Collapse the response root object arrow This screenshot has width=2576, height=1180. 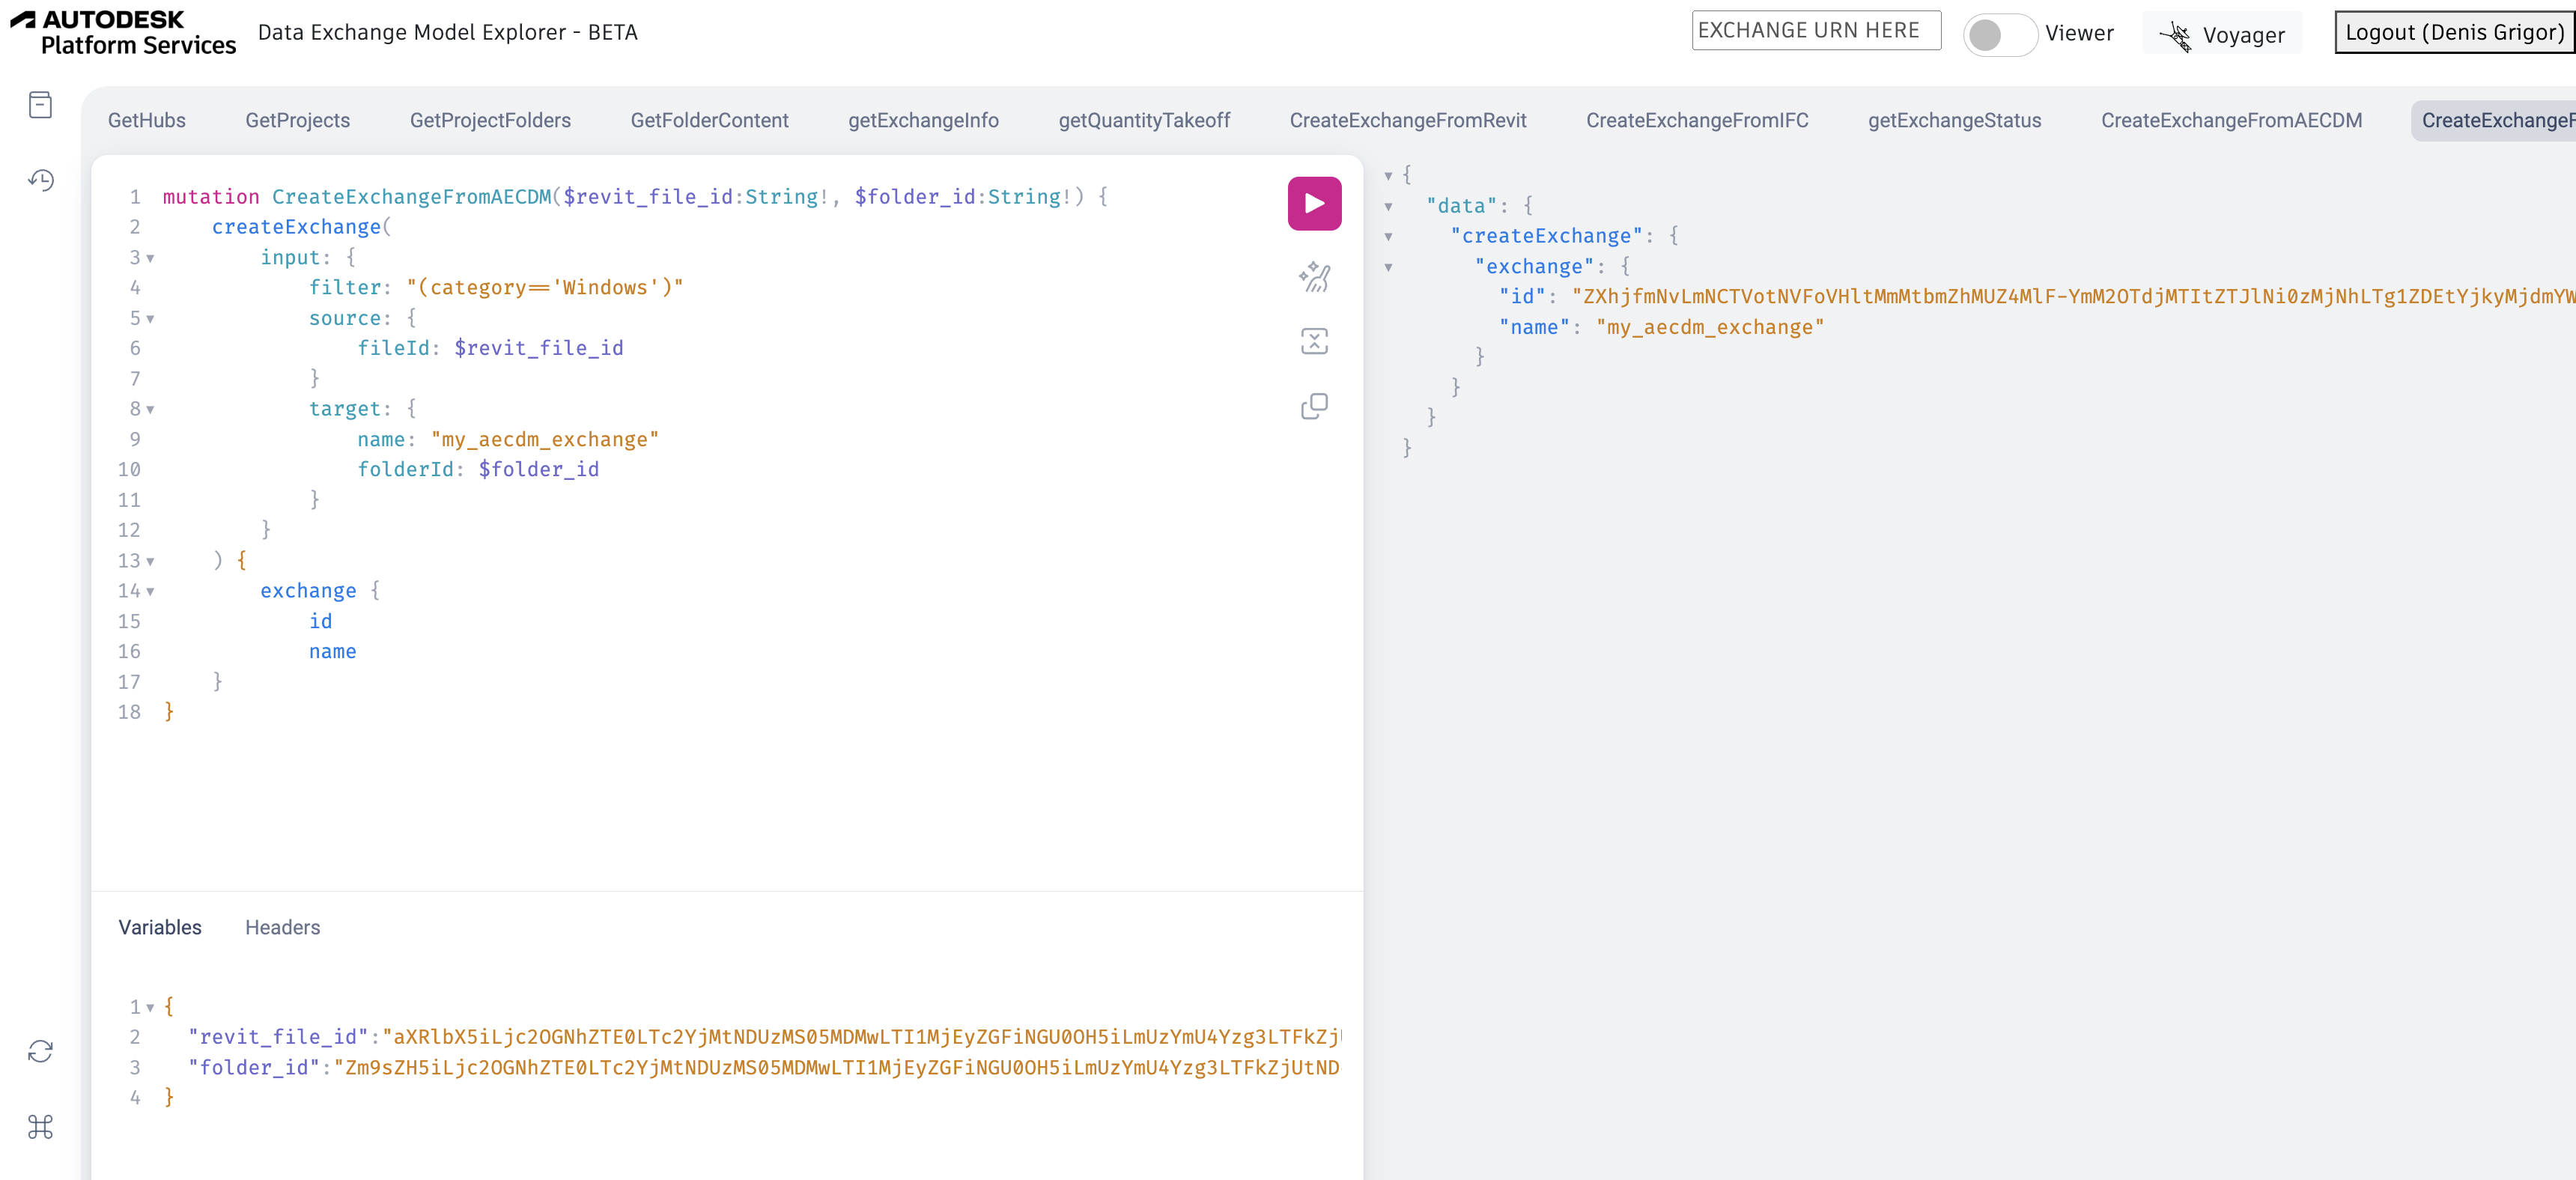1388,176
